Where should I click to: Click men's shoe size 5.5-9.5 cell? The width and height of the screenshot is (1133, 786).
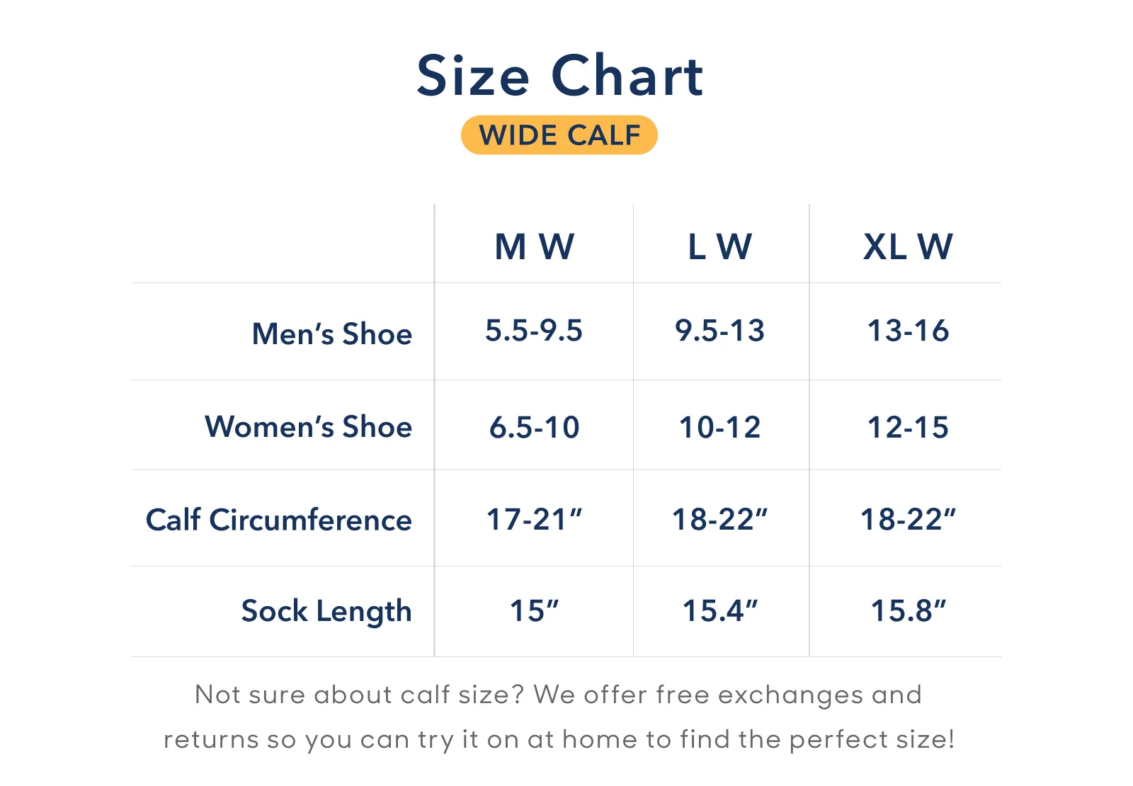coord(534,331)
